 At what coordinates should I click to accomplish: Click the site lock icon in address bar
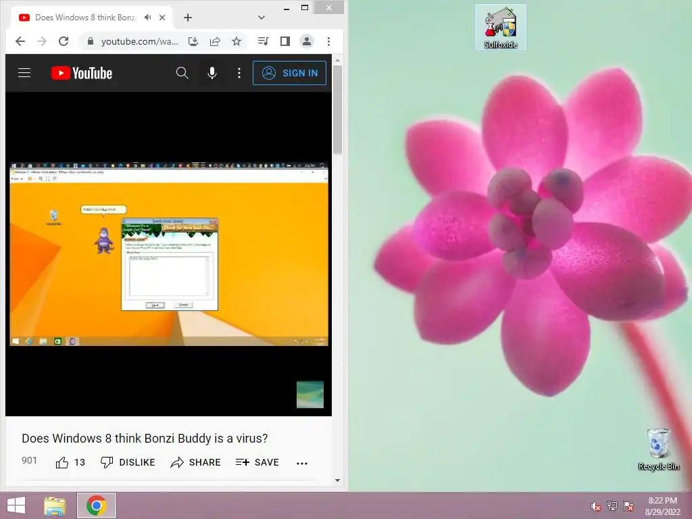click(91, 41)
